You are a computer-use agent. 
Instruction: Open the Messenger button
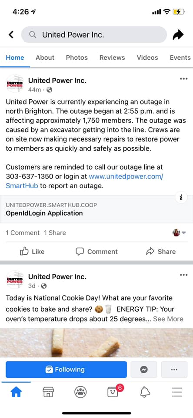pos(144,370)
